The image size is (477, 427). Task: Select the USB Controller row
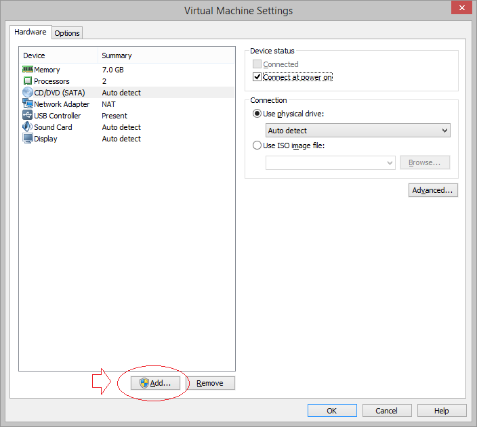[x=127, y=116]
